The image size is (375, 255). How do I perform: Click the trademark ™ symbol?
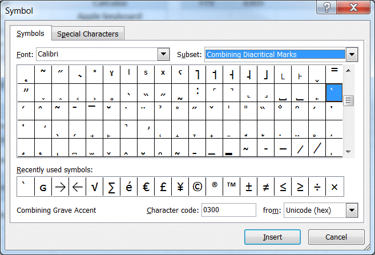pyautogui.click(x=232, y=187)
